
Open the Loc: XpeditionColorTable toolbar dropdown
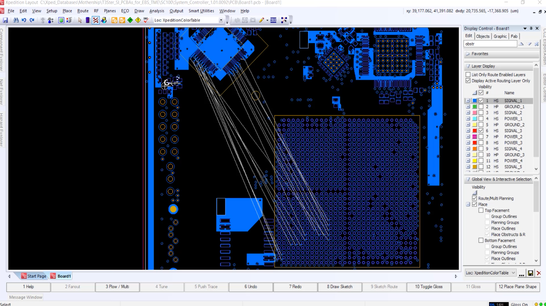(221, 20)
